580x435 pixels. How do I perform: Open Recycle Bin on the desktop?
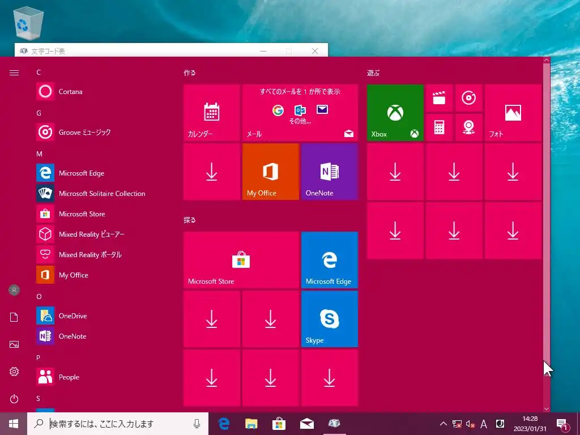[28, 23]
